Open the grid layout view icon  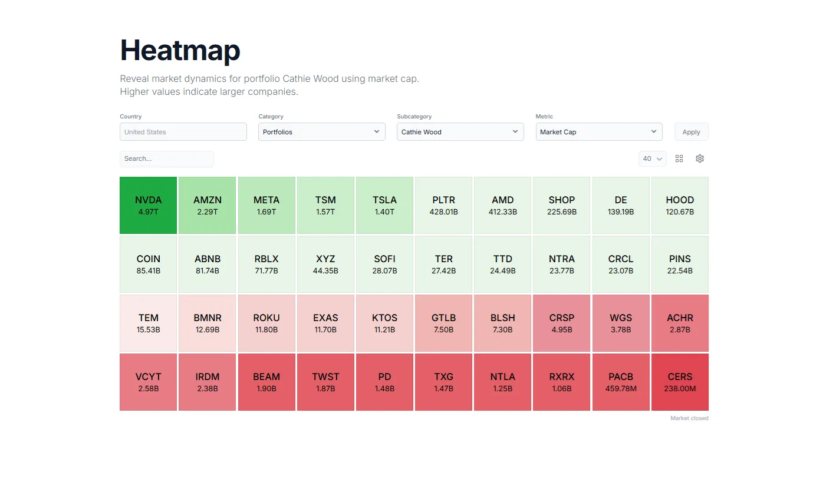tap(679, 158)
